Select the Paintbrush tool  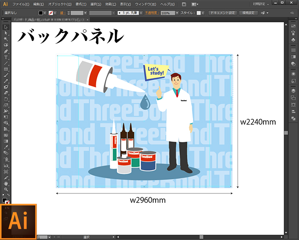(6, 75)
